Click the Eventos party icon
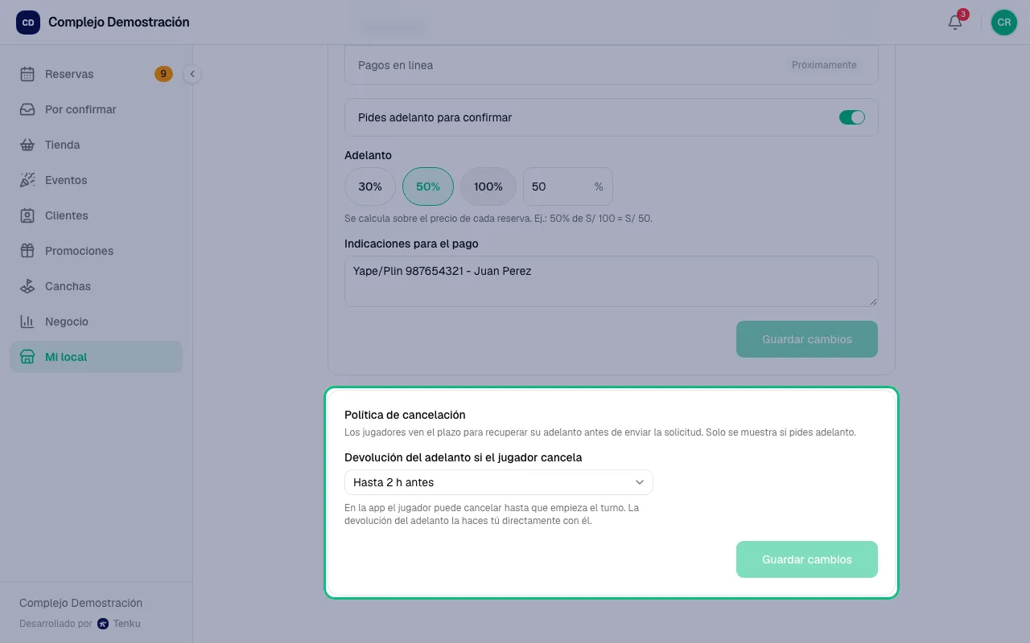 tap(27, 180)
